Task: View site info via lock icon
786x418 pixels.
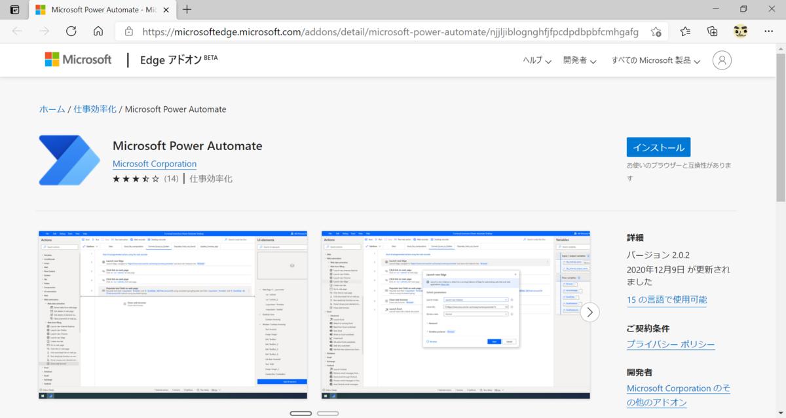Action: pos(128,31)
